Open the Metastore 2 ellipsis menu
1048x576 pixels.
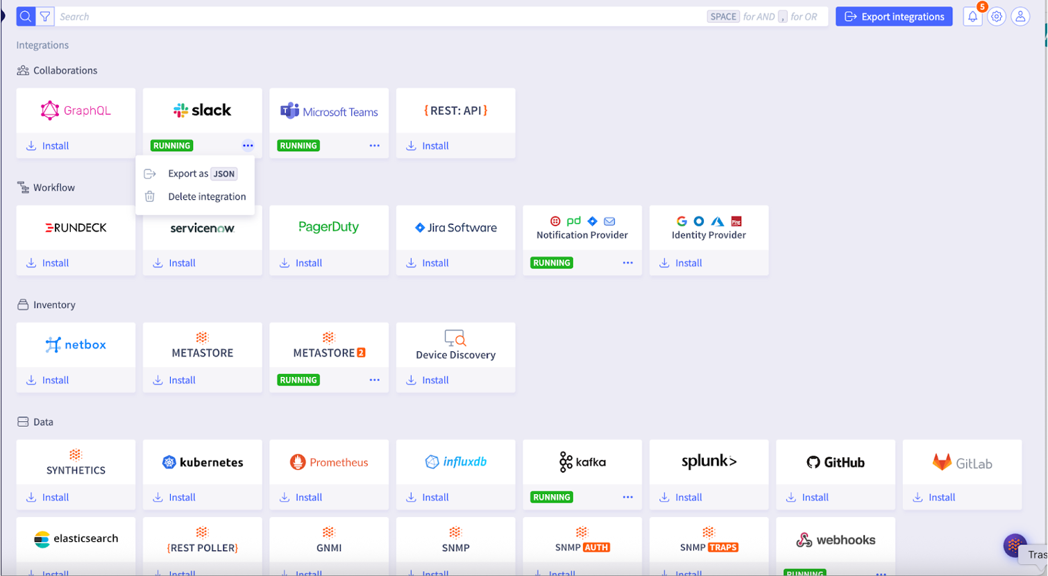[x=374, y=380]
